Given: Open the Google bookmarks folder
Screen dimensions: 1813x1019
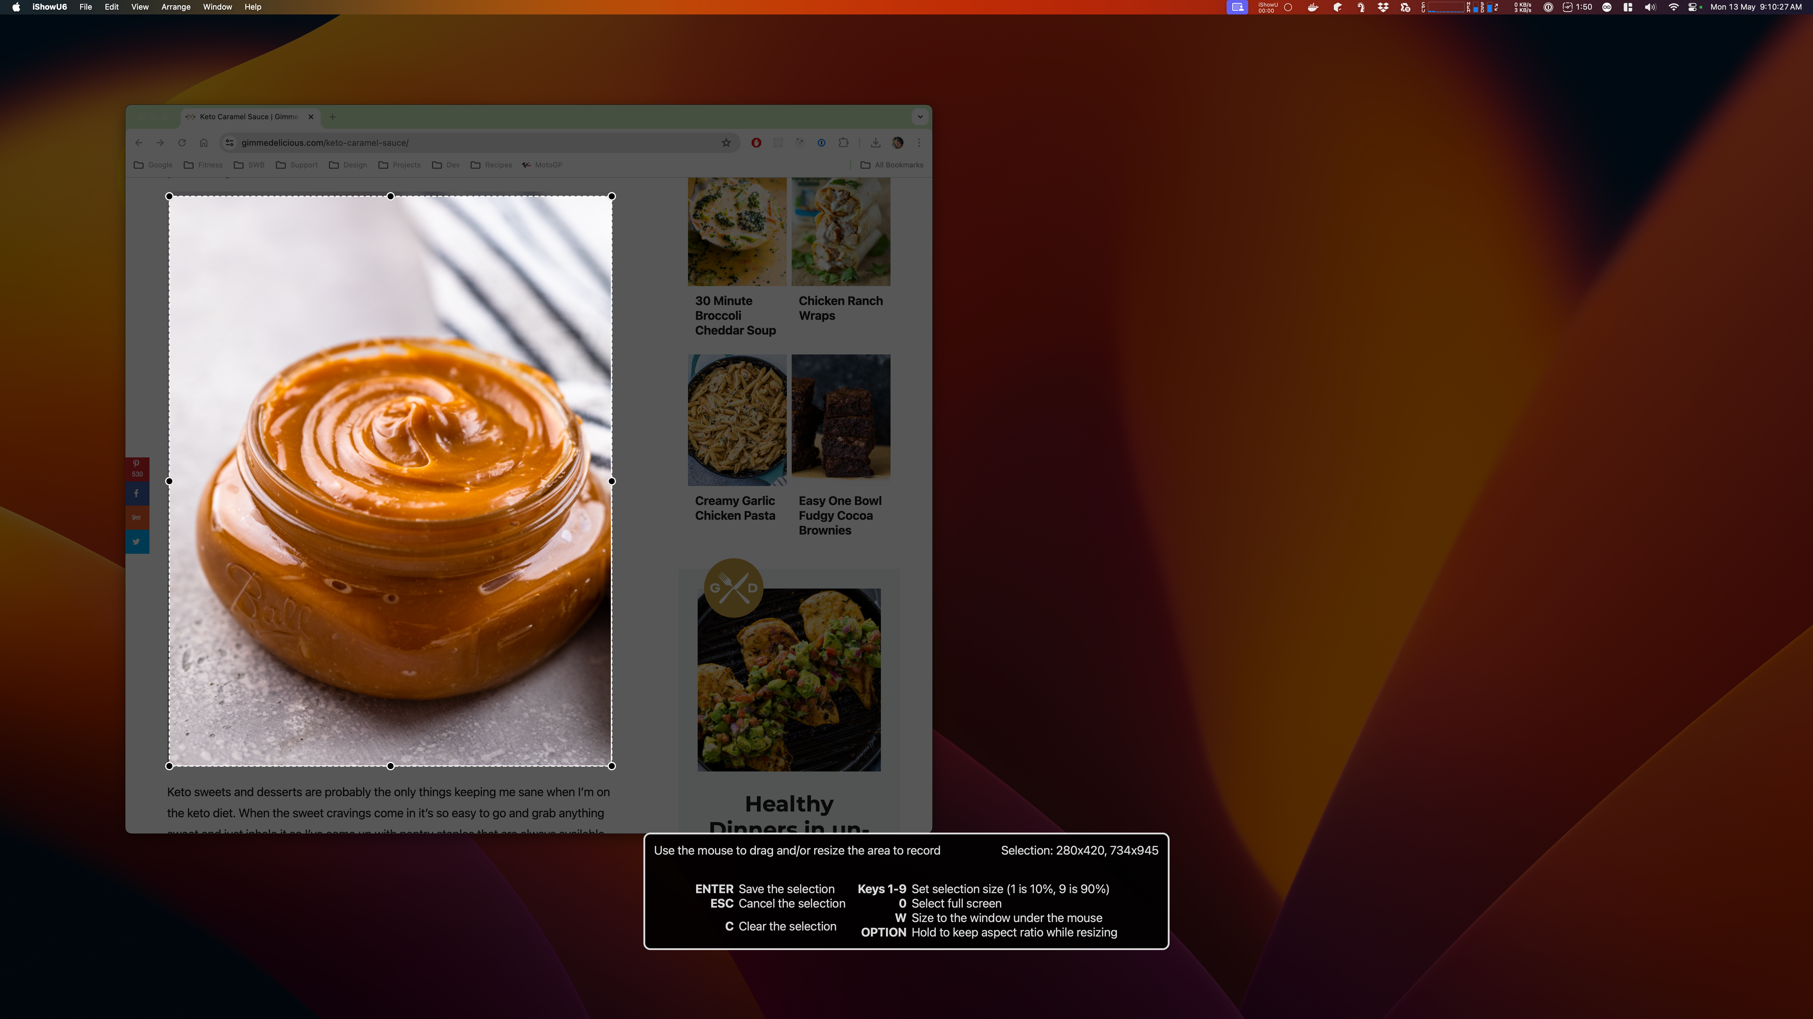Looking at the screenshot, I should pyautogui.click(x=153, y=165).
